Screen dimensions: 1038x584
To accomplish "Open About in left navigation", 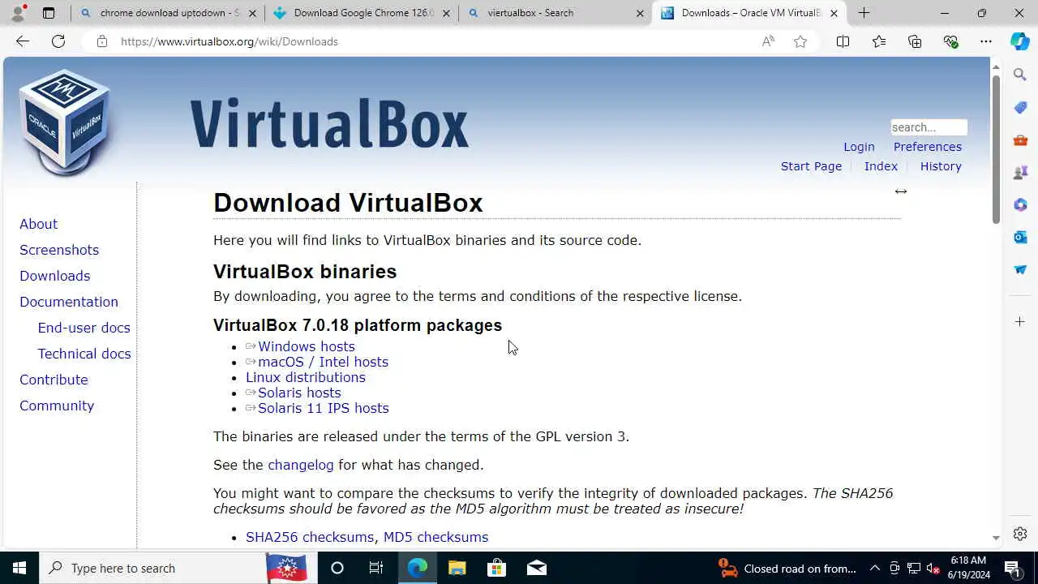I will pos(38,224).
